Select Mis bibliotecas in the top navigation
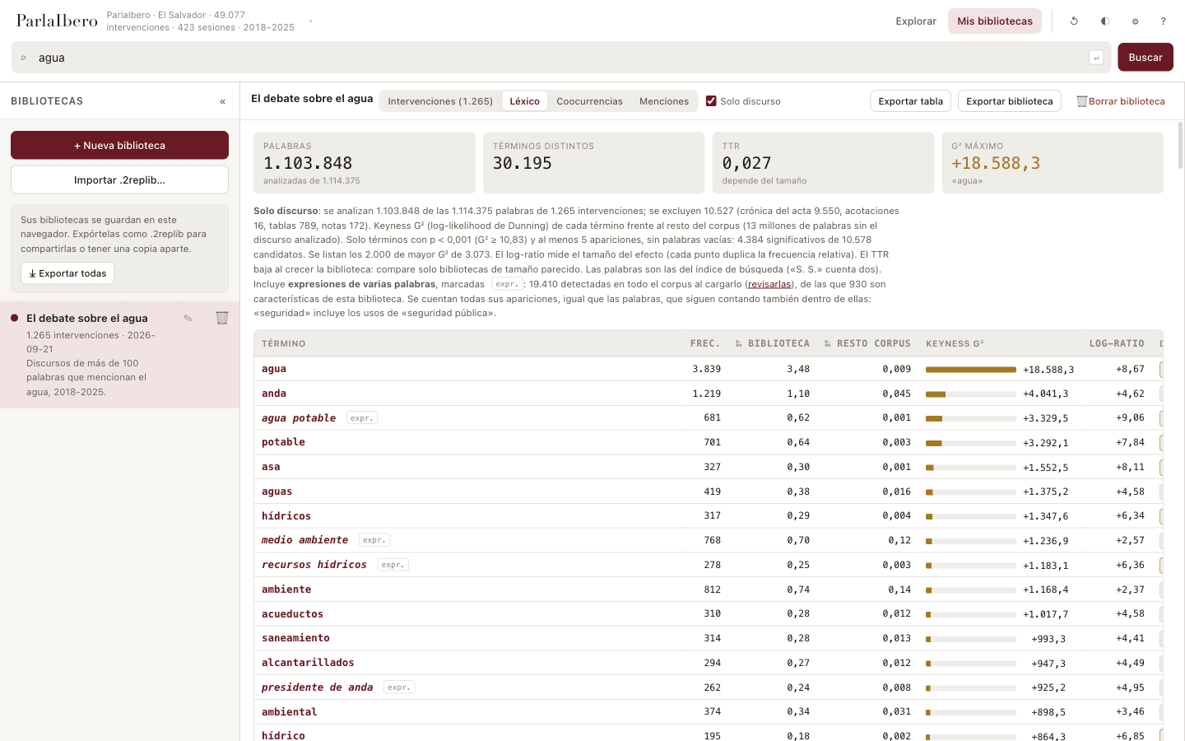Image resolution: width=1185 pixels, height=741 pixels. pyautogui.click(x=995, y=21)
